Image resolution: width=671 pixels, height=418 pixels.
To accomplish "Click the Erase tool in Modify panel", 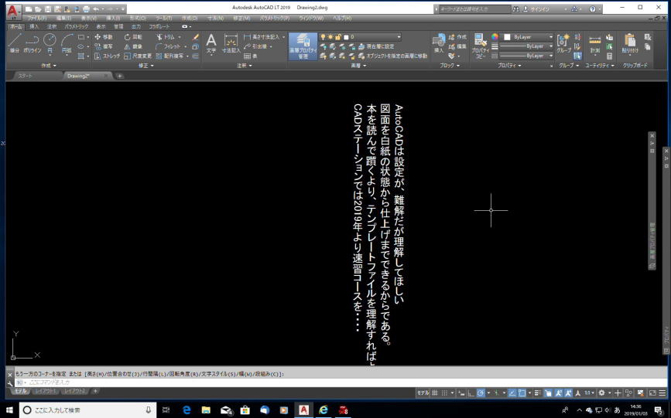I will click(196, 37).
